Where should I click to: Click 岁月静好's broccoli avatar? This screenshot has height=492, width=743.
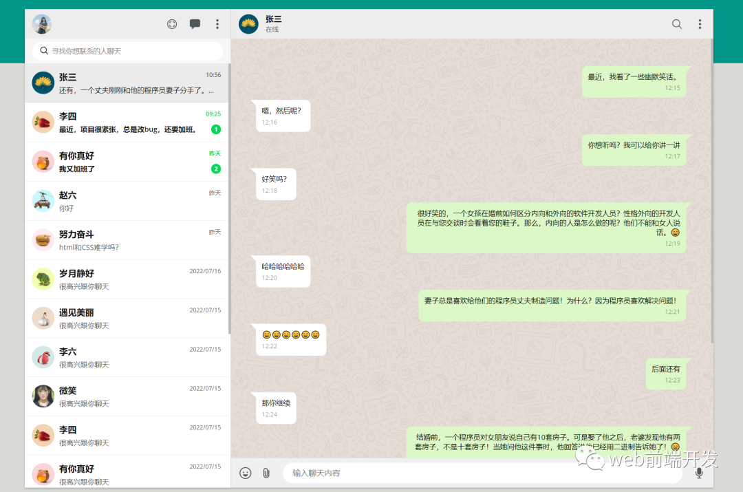click(x=43, y=279)
